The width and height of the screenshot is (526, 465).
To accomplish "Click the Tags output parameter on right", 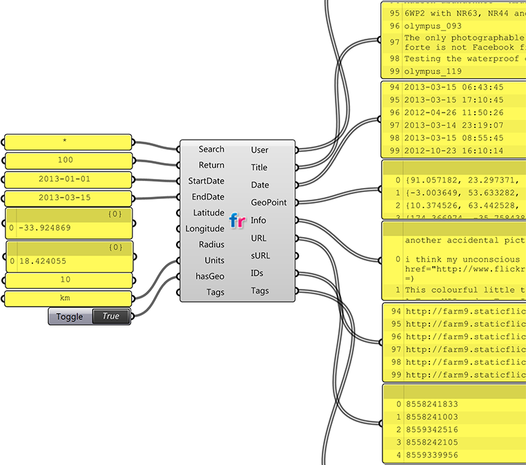I will pyautogui.click(x=260, y=291).
